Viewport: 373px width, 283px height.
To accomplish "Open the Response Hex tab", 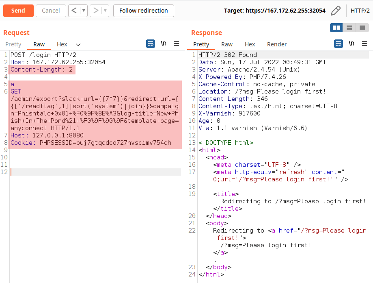I will [x=250, y=44].
